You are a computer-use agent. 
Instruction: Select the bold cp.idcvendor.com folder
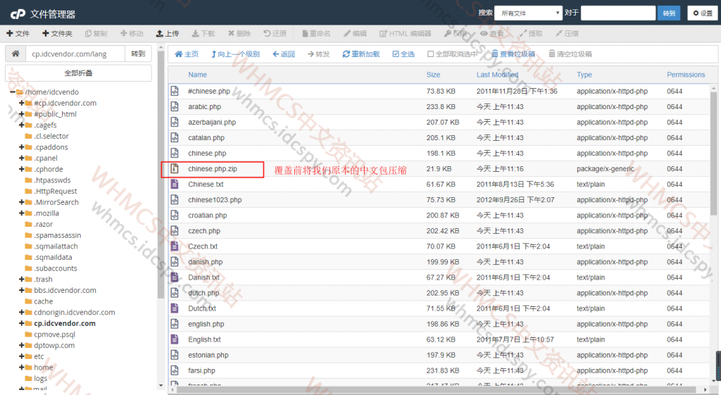click(x=65, y=323)
